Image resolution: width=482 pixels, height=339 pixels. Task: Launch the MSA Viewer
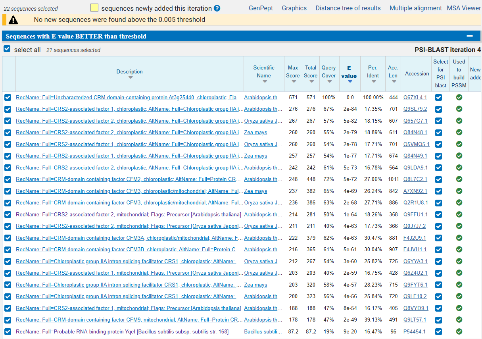point(464,8)
